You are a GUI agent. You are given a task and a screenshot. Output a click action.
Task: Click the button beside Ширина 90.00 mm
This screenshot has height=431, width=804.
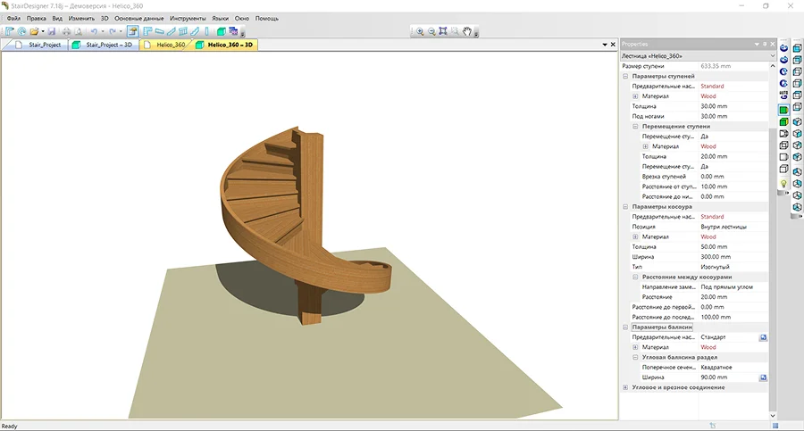(763, 377)
